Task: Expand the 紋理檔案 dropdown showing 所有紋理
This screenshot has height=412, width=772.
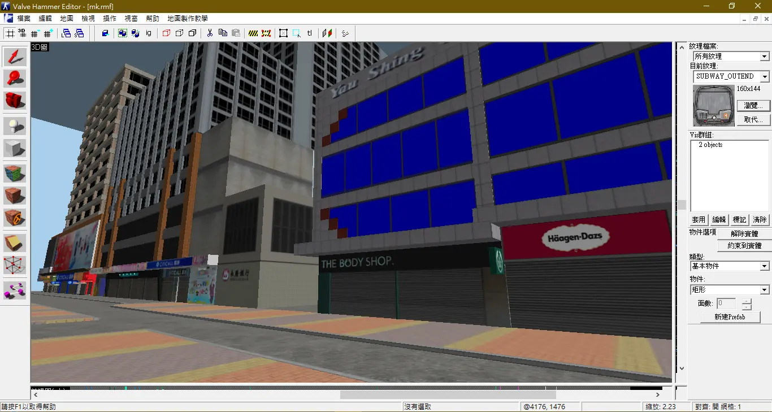Action: [x=764, y=57]
